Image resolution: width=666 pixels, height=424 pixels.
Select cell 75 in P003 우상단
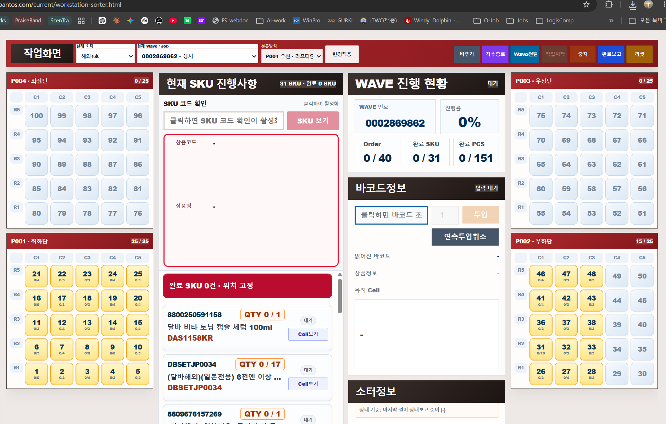point(541,116)
